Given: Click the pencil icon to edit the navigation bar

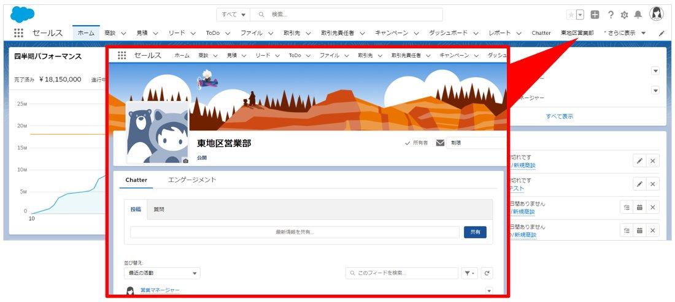Looking at the screenshot, I should click(x=661, y=33).
